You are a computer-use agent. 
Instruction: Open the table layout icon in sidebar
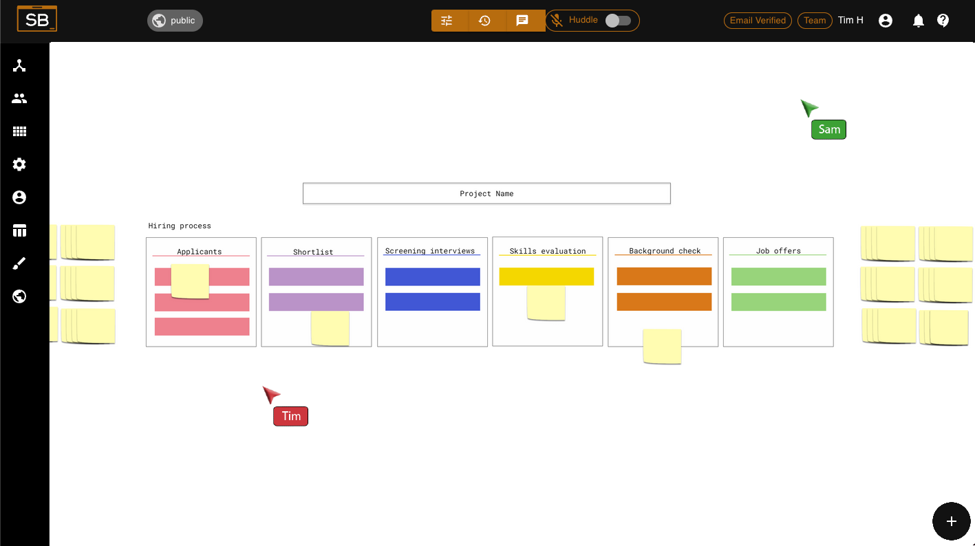coord(19,230)
